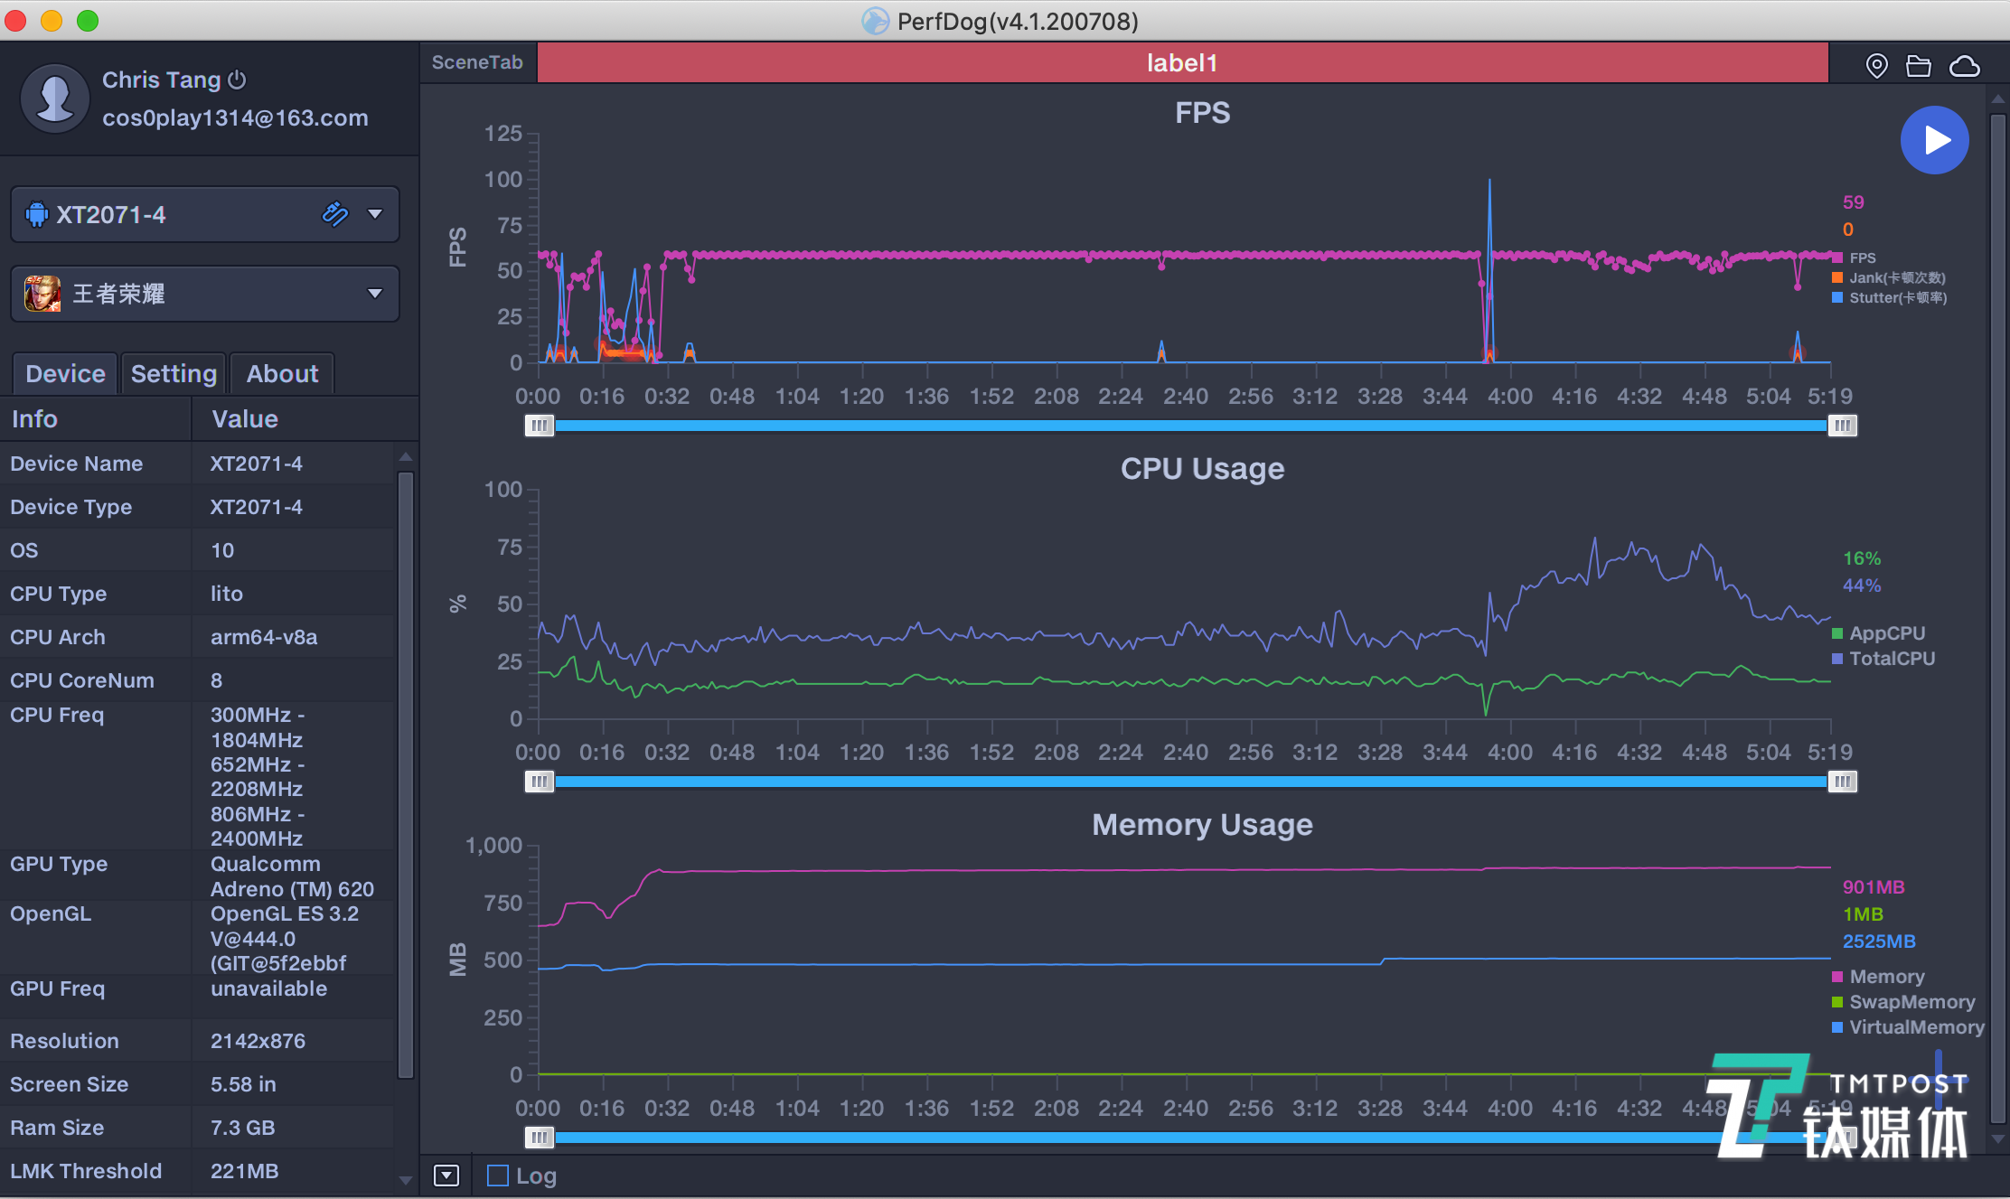Click the USB connection icon on device selector
The width and height of the screenshot is (2010, 1199).
coord(334,214)
